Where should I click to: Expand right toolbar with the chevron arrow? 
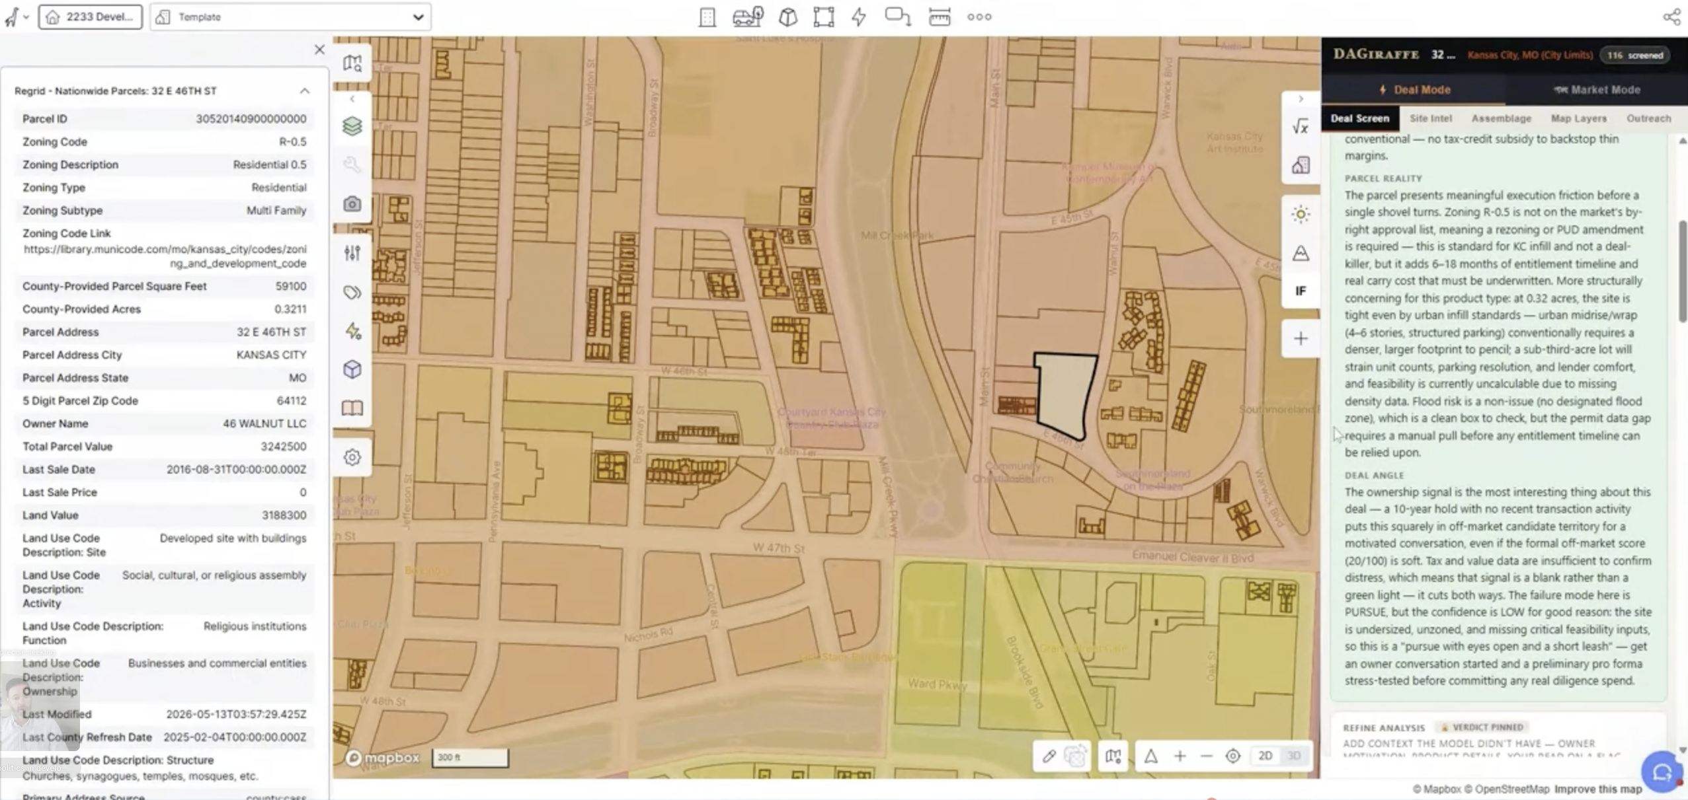click(1301, 99)
